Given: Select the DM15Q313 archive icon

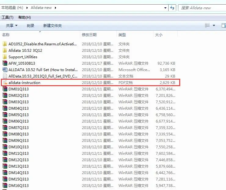Looking at the screenshot, I should (x=5, y=179).
